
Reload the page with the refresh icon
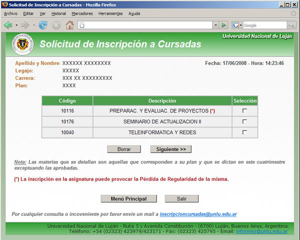click(43, 25)
